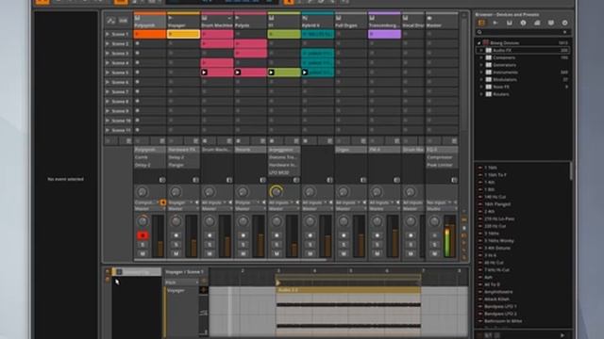Click the Master track volume fader
The image size is (604, 339).
click(448, 236)
